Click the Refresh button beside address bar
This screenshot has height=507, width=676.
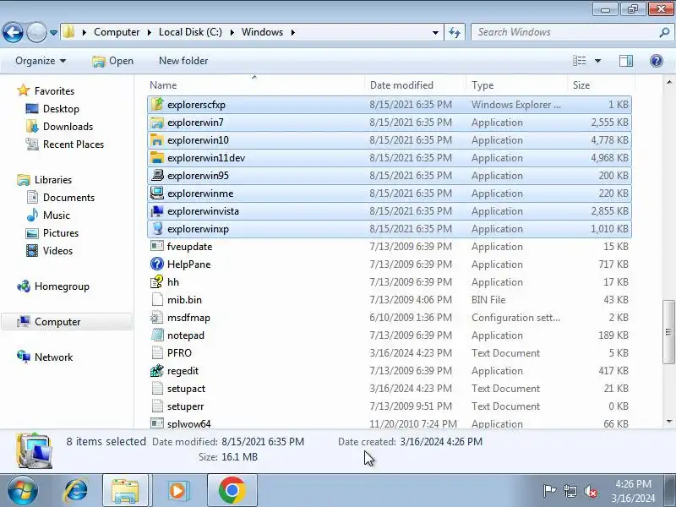(455, 32)
